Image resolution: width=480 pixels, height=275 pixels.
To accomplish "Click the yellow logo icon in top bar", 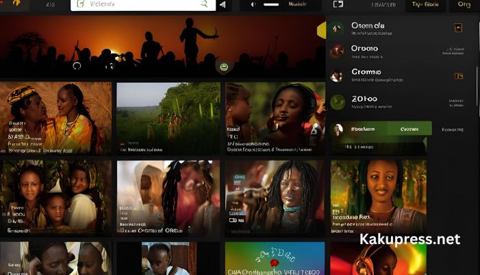I will click(x=16, y=3).
